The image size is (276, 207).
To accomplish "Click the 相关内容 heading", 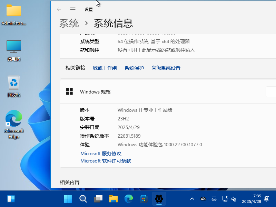I will [70, 182].
